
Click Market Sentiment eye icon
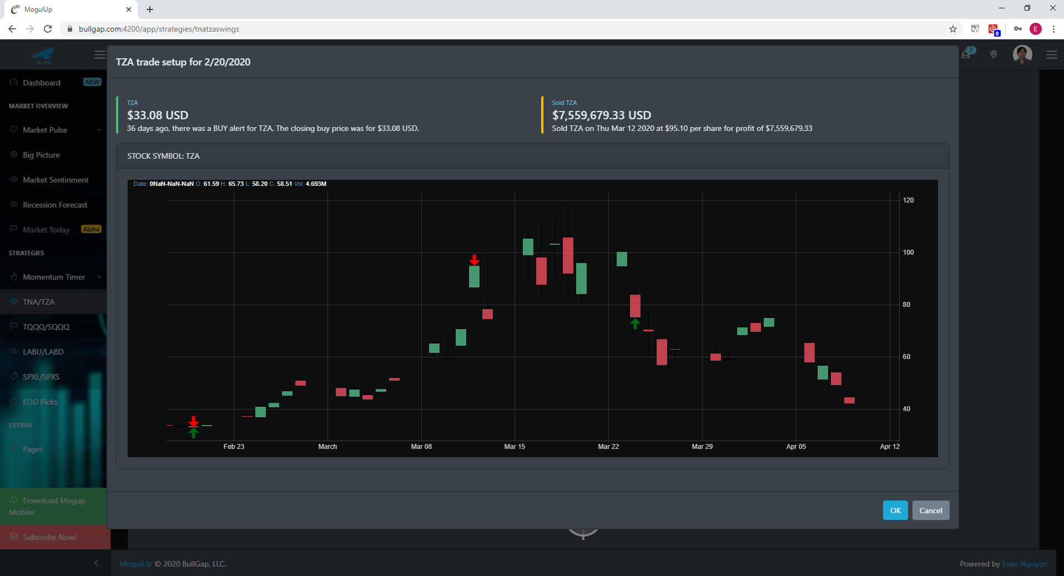14,179
